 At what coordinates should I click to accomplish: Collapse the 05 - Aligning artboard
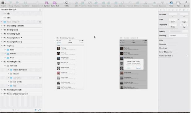[x=2, y=46]
